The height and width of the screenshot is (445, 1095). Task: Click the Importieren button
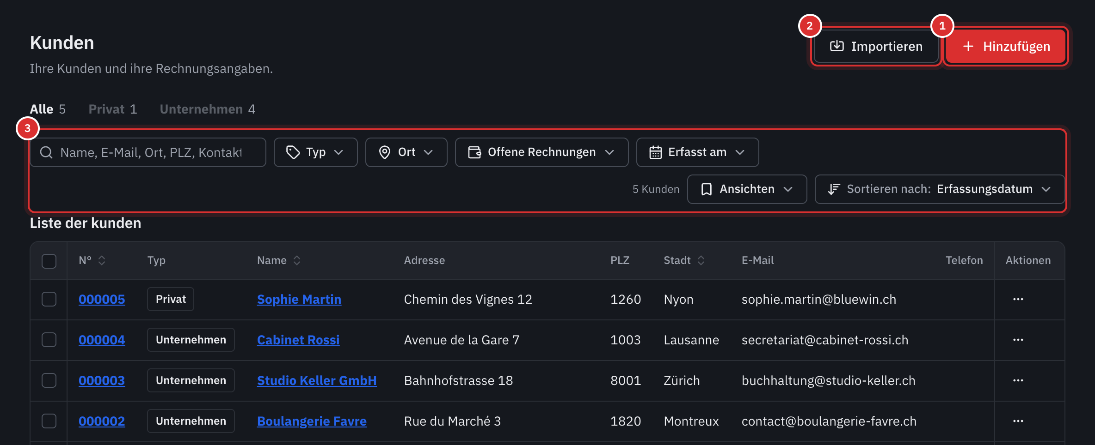tap(876, 46)
